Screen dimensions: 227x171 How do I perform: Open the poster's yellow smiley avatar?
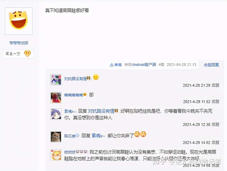coord(19,21)
